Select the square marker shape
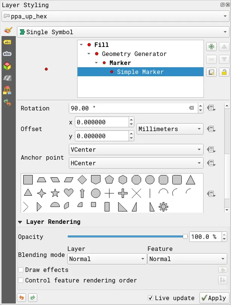Screen dimensions: 231x305 coord(28,180)
